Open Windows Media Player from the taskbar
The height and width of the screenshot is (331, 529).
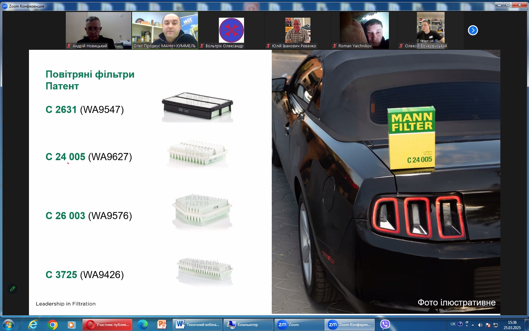[72, 324]
